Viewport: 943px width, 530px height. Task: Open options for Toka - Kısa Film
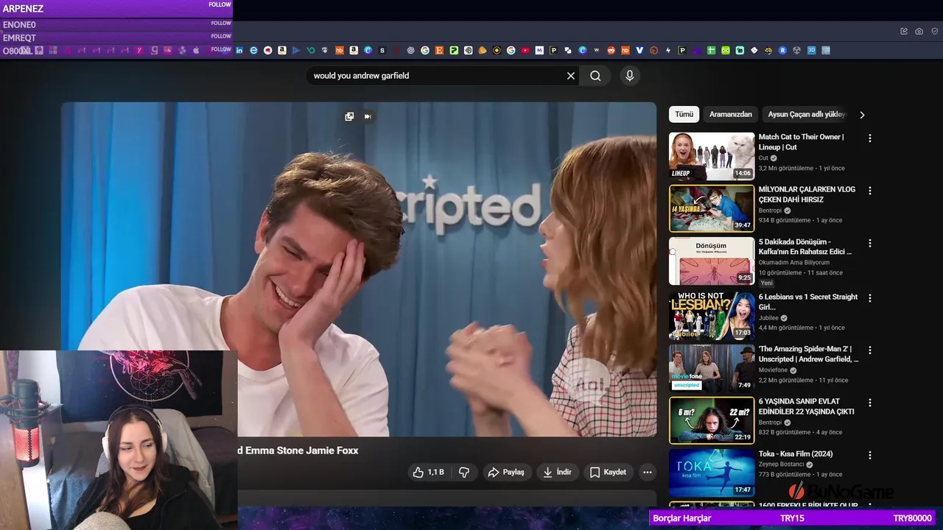point(870,455)
